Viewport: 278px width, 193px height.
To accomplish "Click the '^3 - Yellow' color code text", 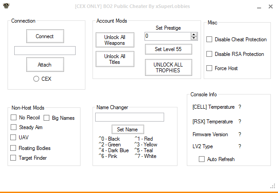I will [146, 145].
